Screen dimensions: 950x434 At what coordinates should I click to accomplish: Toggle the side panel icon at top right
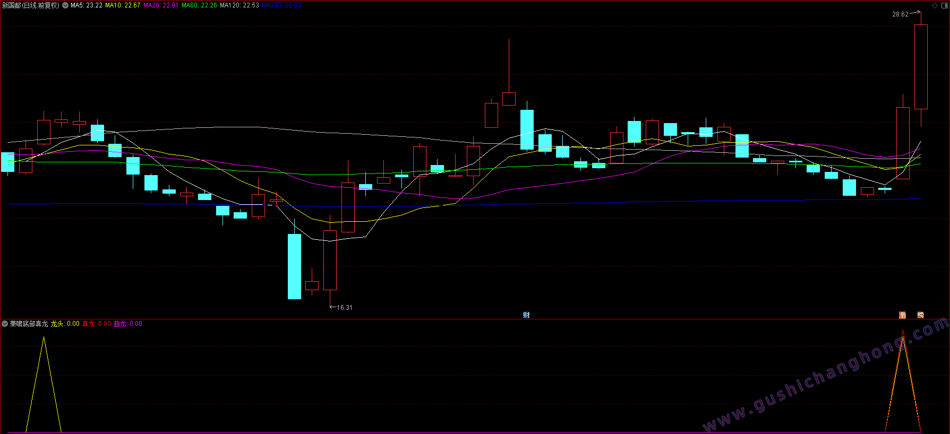(x=944, y=5)
